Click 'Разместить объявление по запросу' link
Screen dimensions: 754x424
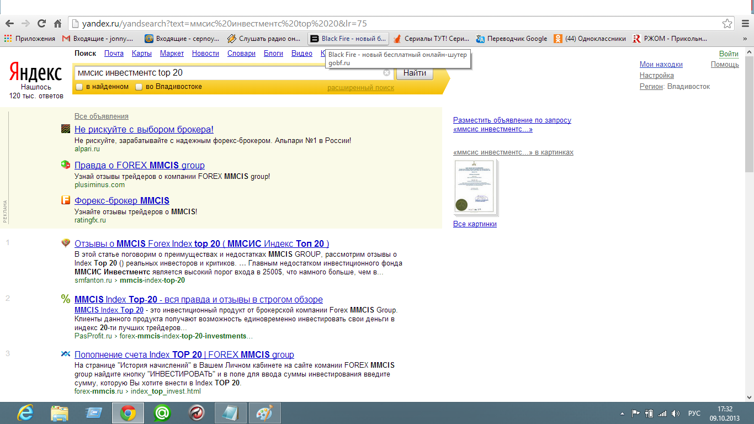coord(512,124)
